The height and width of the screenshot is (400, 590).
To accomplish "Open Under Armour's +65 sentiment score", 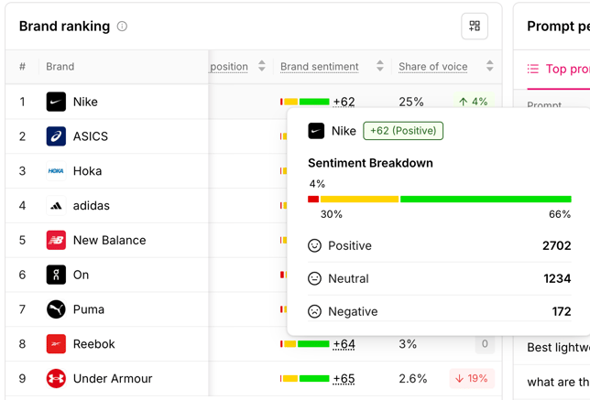I will pos(344,379).
